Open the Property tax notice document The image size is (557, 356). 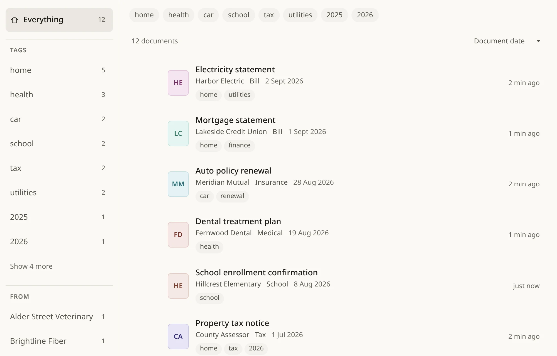click(232, 323)
